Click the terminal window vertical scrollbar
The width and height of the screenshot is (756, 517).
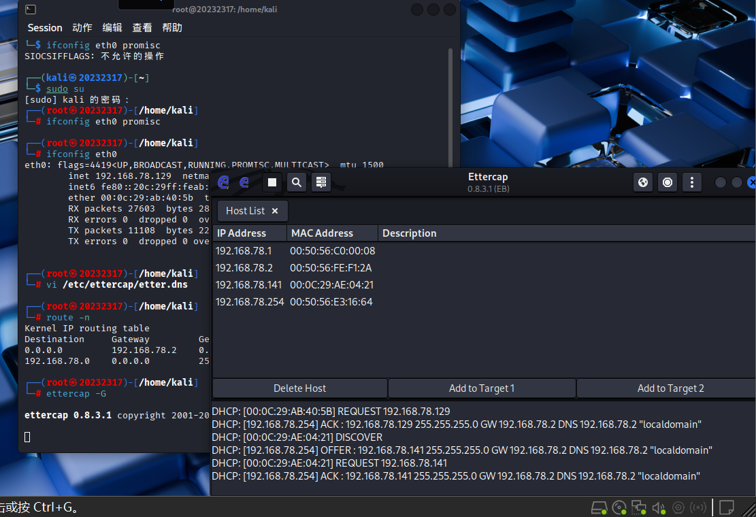[x=450, y=106]
